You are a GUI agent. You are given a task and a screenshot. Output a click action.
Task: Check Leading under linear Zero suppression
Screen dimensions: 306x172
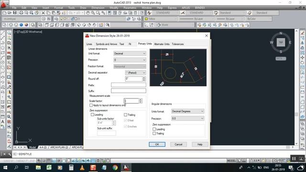(x=92, y=115)
